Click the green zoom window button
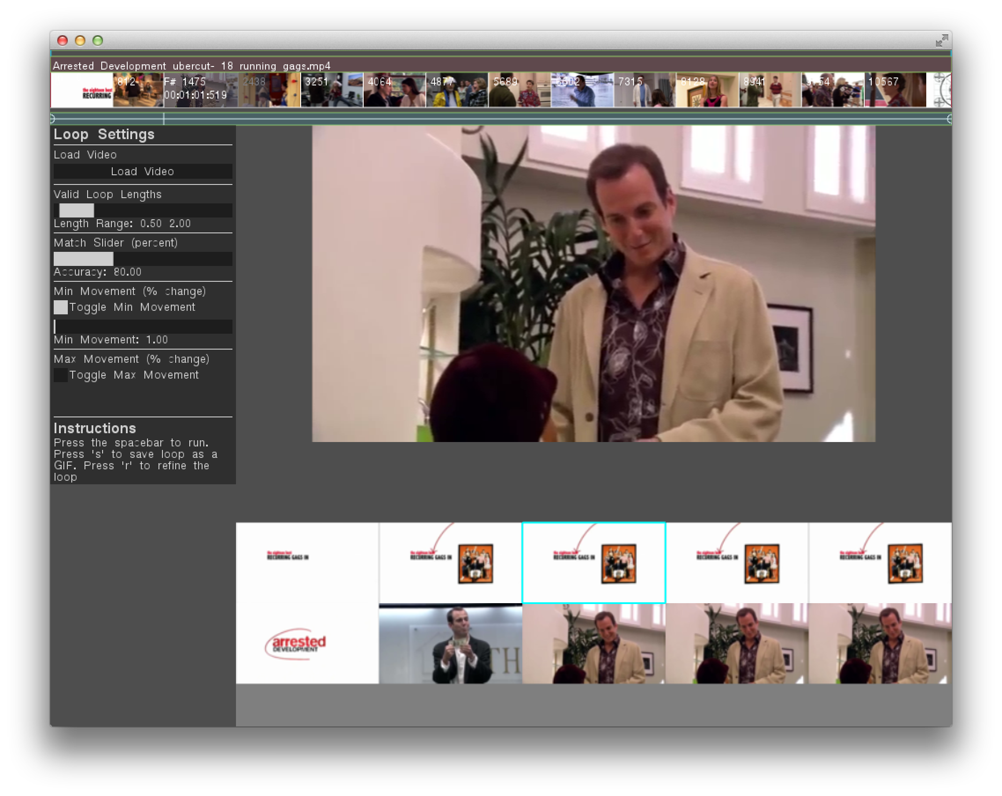This screenshot has height=796, width=1002. (x=98, y=41)
